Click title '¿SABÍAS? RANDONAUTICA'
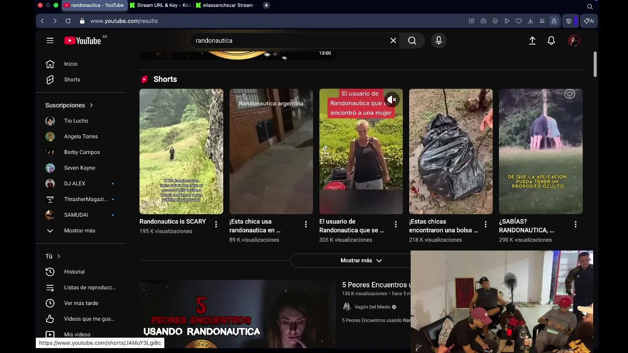 526,226
